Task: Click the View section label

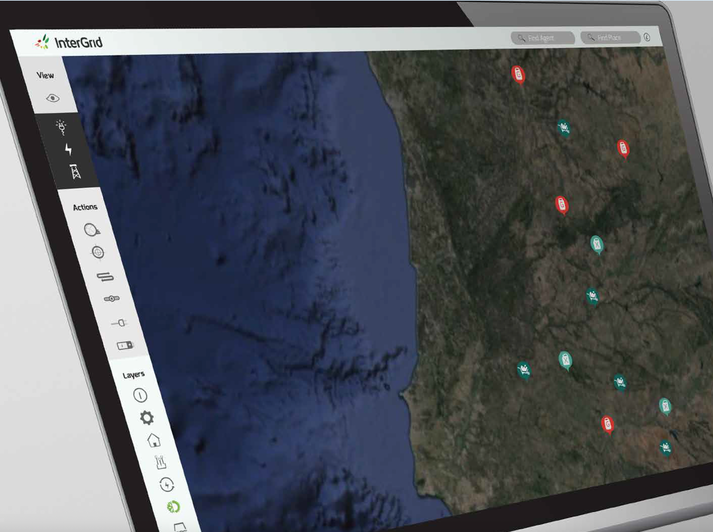Action: (45, 75)
